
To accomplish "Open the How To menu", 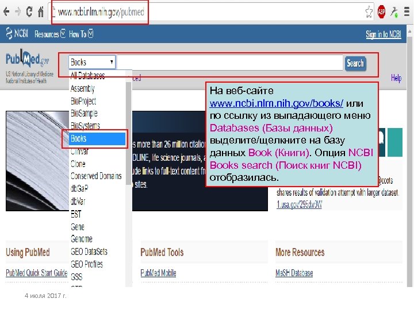I will click(81, 34).
